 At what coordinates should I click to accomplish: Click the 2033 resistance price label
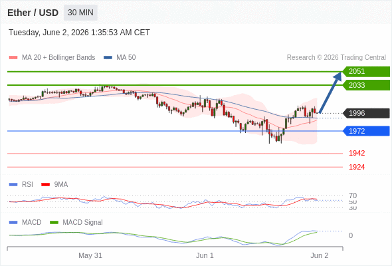(366, 85)
